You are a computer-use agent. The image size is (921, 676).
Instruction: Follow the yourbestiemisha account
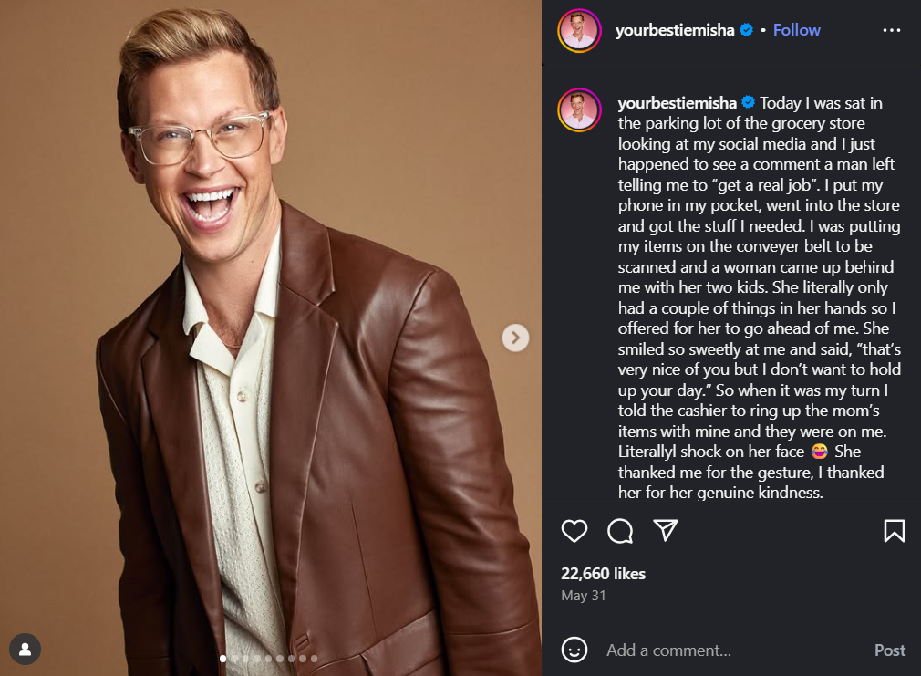(796, 30)
